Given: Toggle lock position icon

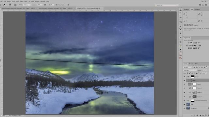Looking at the screenshot, I should [192, 73].
